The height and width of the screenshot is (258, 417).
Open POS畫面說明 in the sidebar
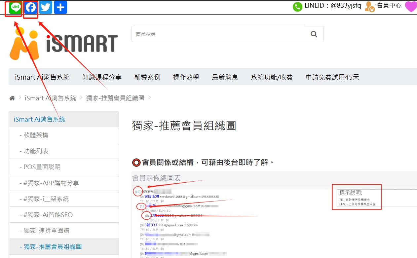(64, 167)
